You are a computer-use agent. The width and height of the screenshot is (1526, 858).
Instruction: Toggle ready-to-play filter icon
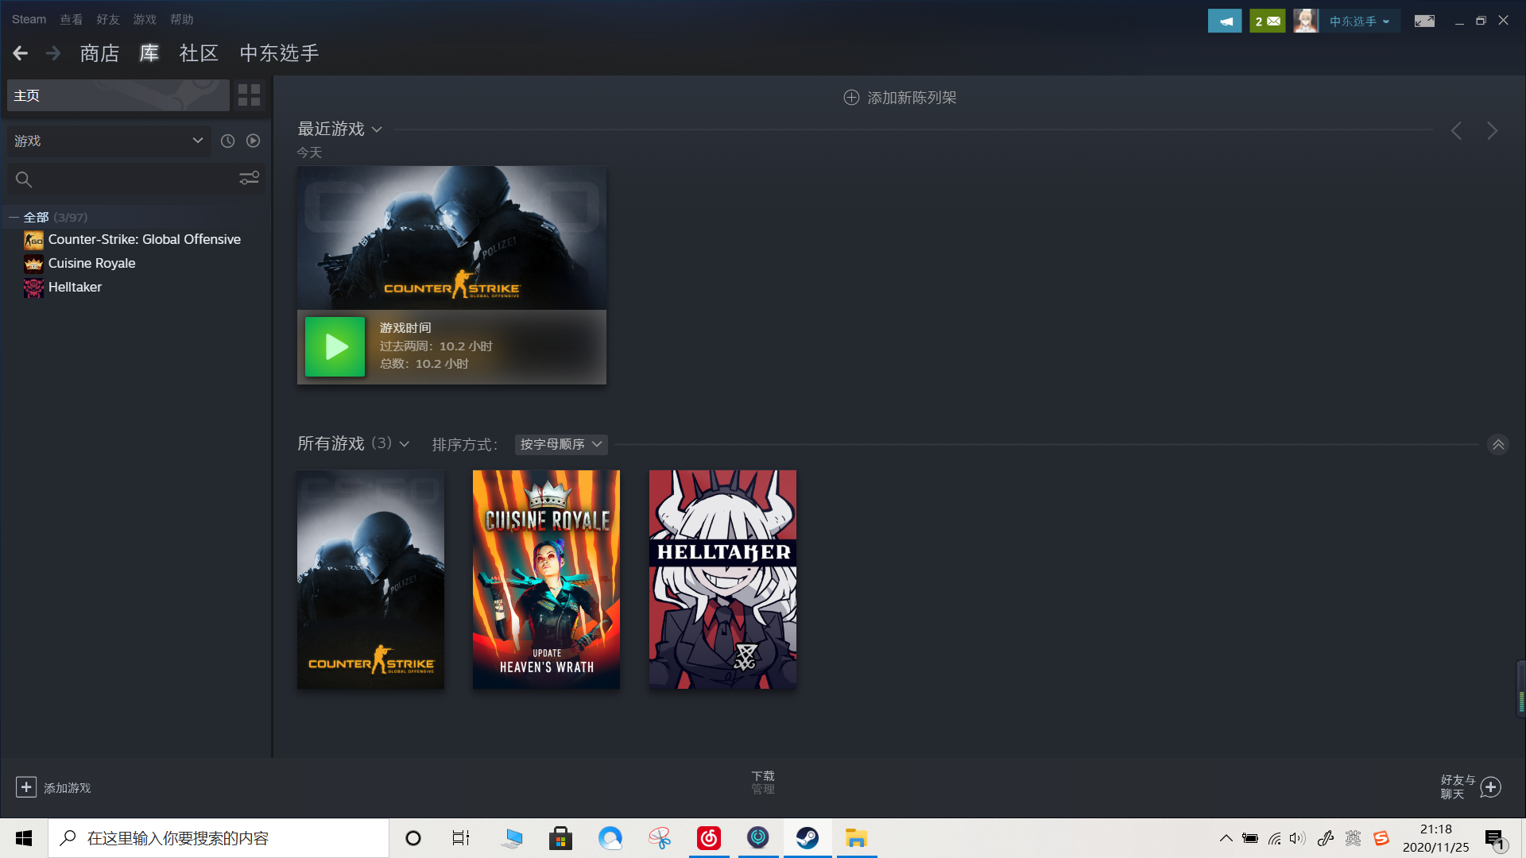tap(253, 141)
